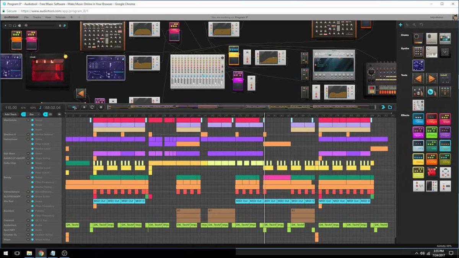
Task: Open the device browser plus tab
Action: point(400,24)
